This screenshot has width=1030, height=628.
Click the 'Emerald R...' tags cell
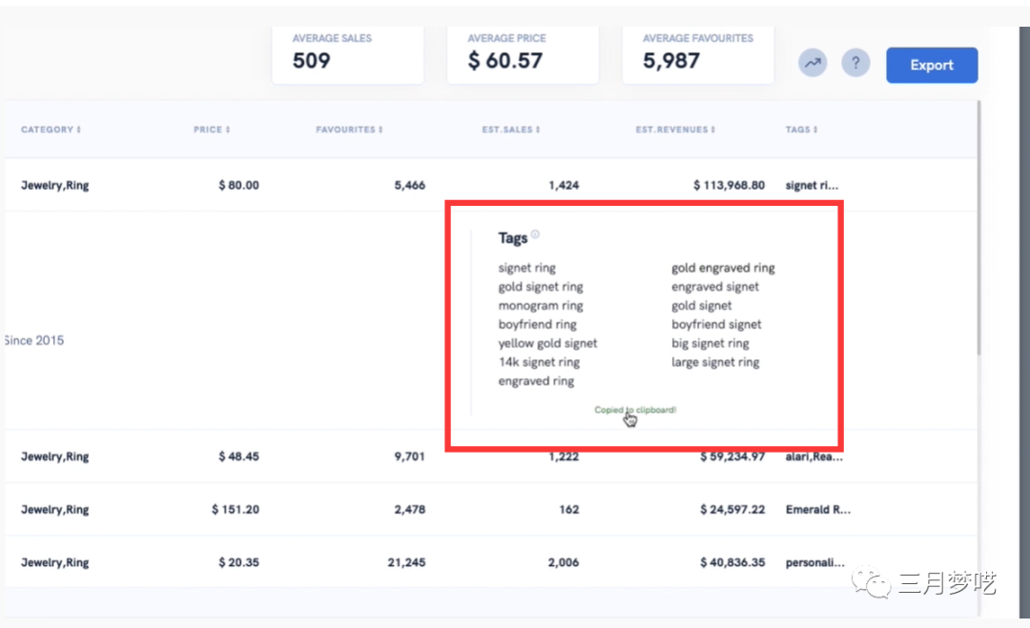point(817,510)
